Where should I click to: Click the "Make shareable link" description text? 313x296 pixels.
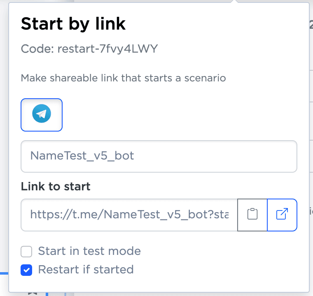[123, 78]
